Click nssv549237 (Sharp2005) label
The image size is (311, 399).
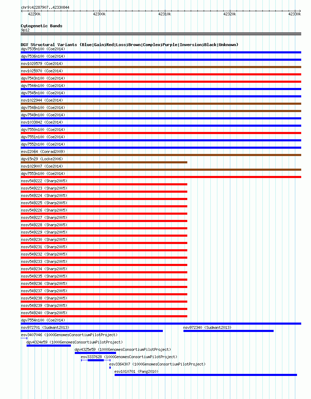pos(44,291)
